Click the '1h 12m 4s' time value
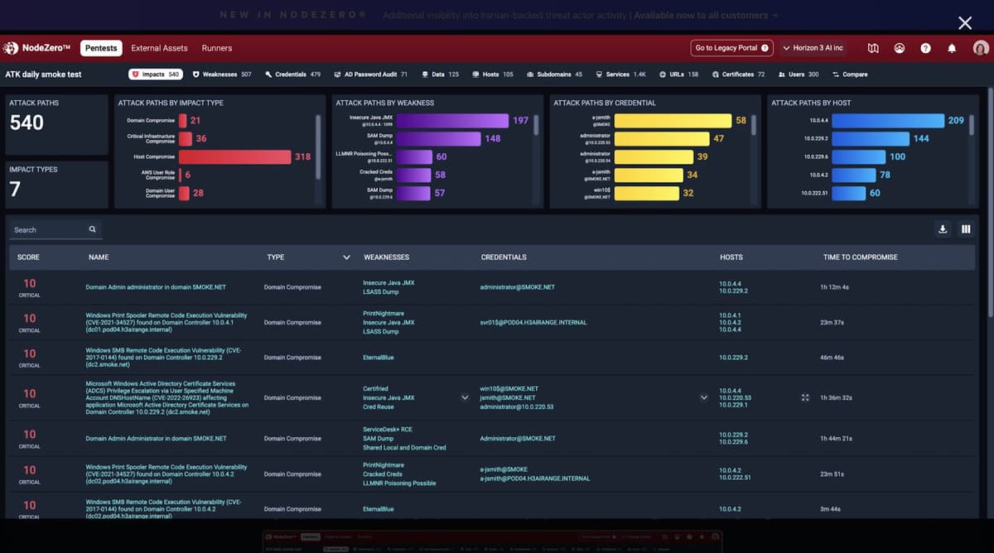This screenshot has height=553, width=994. point(834,287)
